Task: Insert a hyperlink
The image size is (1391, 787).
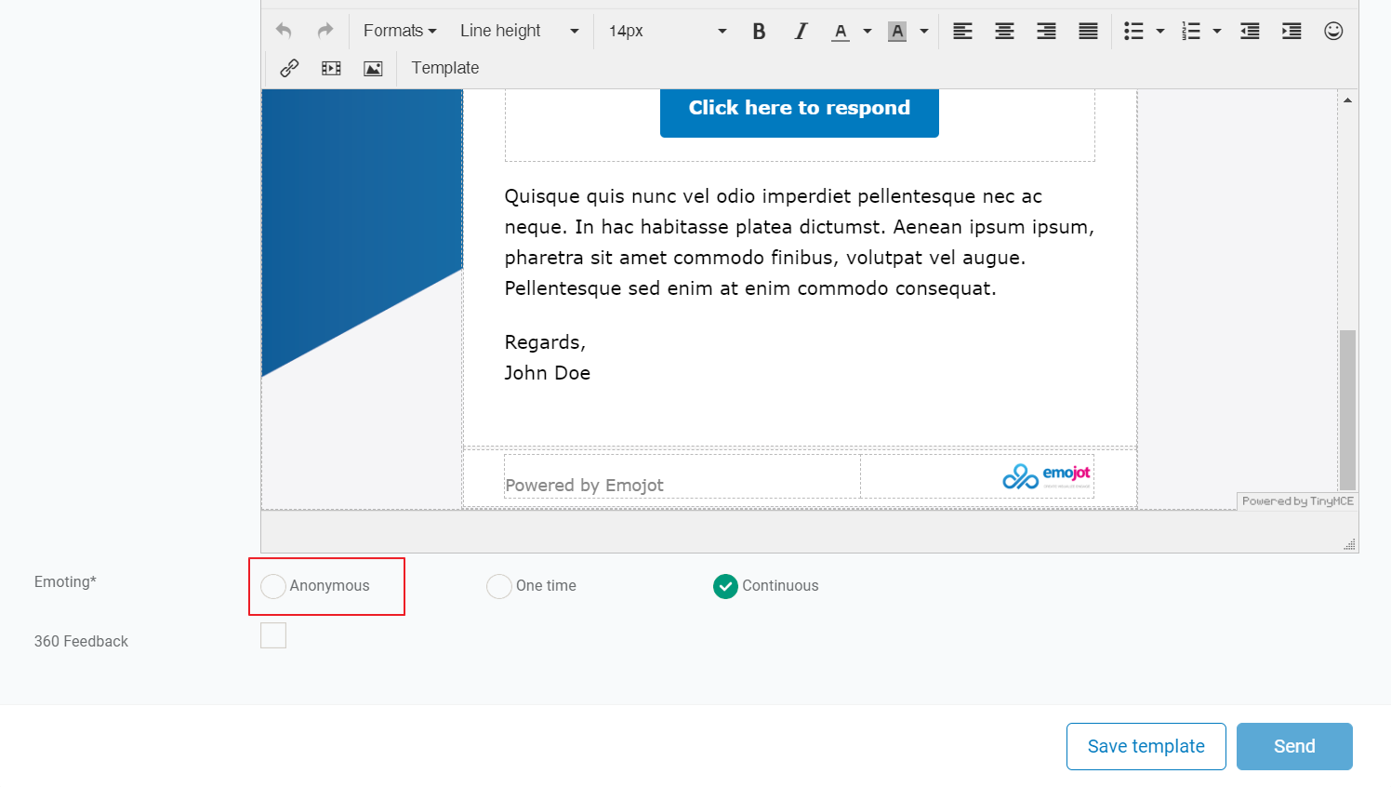Action: point(289,67)
